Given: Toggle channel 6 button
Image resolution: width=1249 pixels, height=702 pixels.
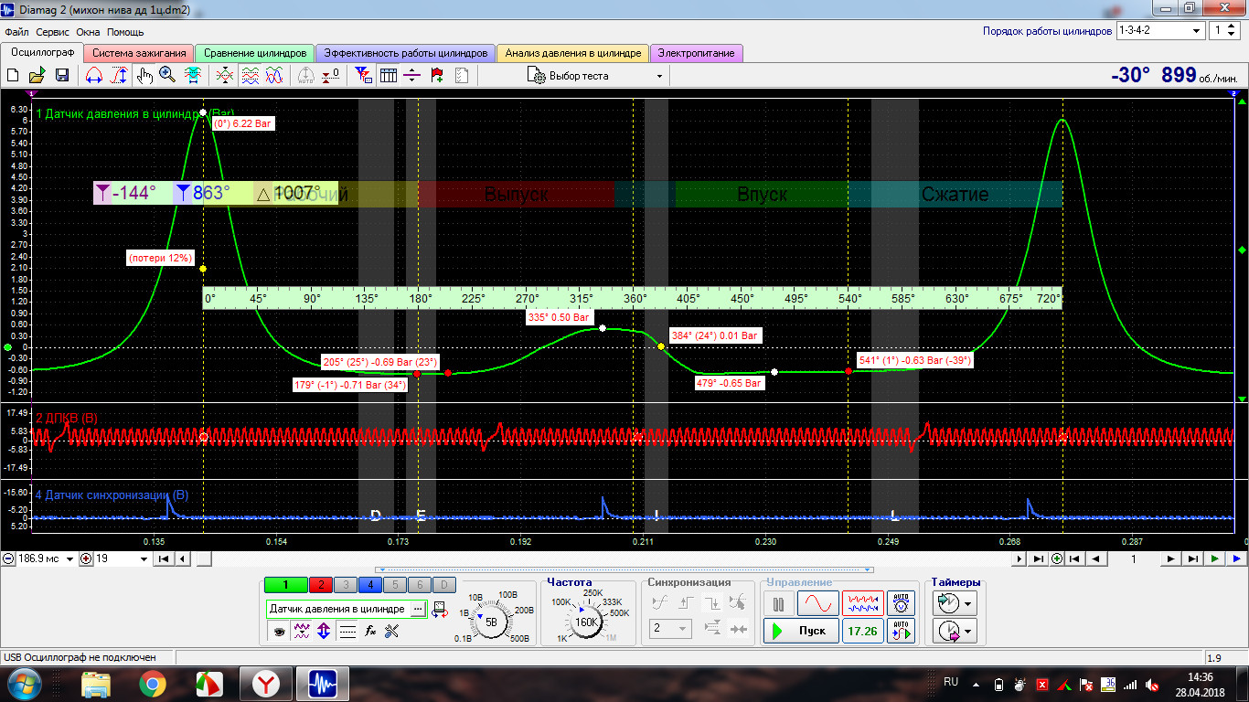Looking at the screenshot, I should click(419, 585).
